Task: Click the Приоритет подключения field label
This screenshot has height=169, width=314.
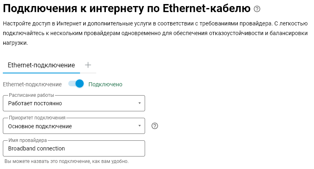Action: [x=37, y=118]
